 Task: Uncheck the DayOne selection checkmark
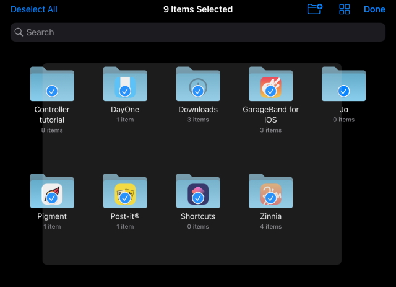coord(125,91)
